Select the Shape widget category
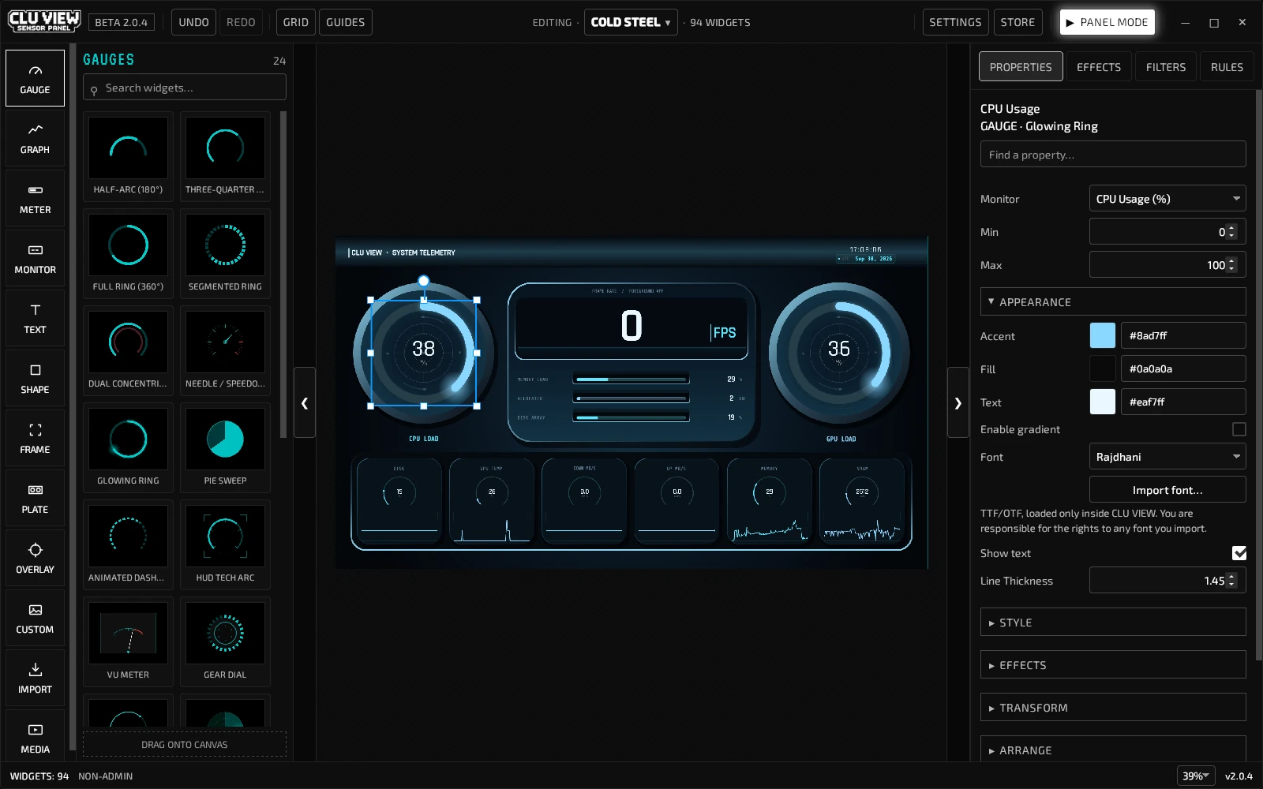1263x789 pixels. [x=35, y=378]
